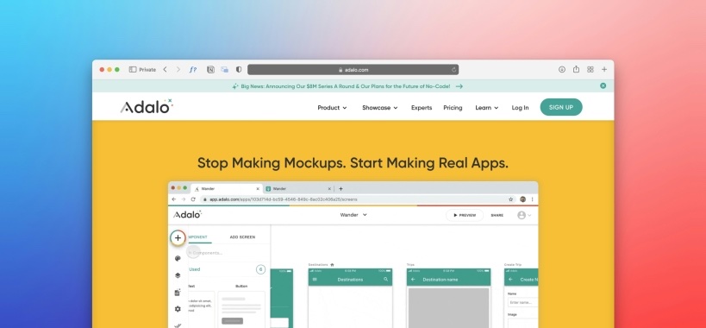This screenshot has height=328, width=706.
Task: Go back in Safari history
Action: coord(165,69)
